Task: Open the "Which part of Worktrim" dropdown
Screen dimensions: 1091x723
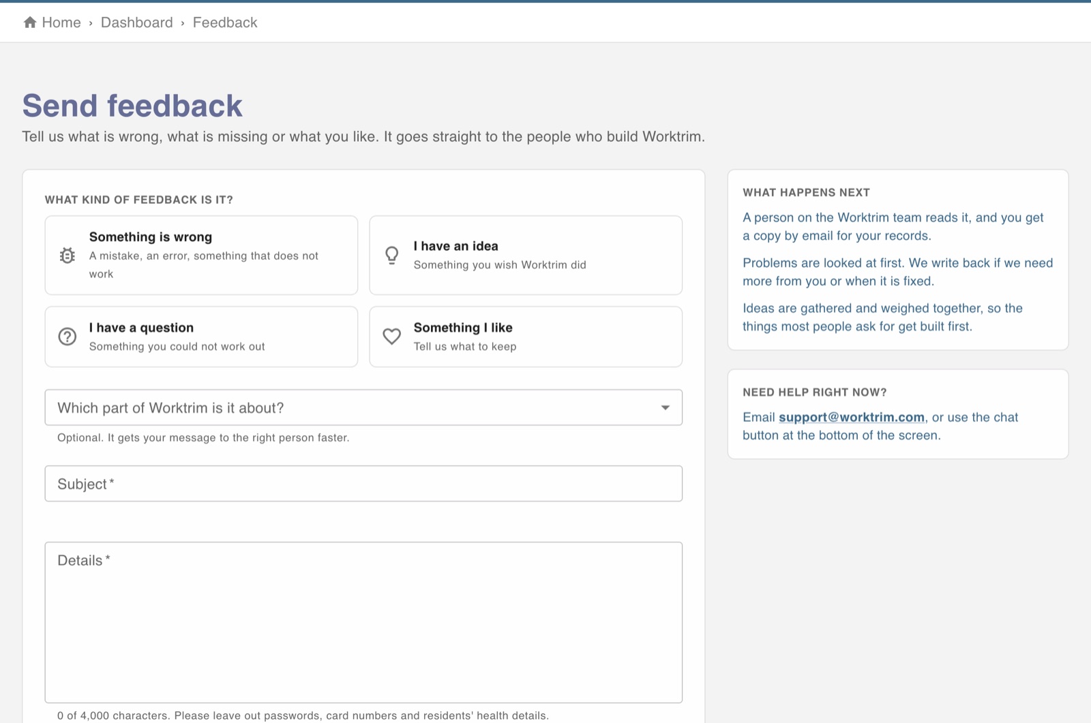Action: pos(363,407)
